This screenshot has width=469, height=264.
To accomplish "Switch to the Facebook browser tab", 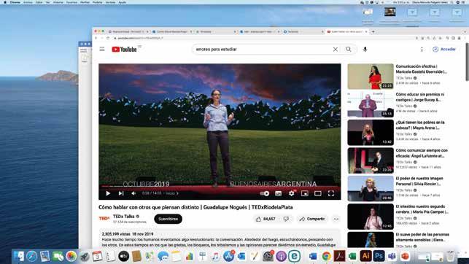I will [303, 31].
